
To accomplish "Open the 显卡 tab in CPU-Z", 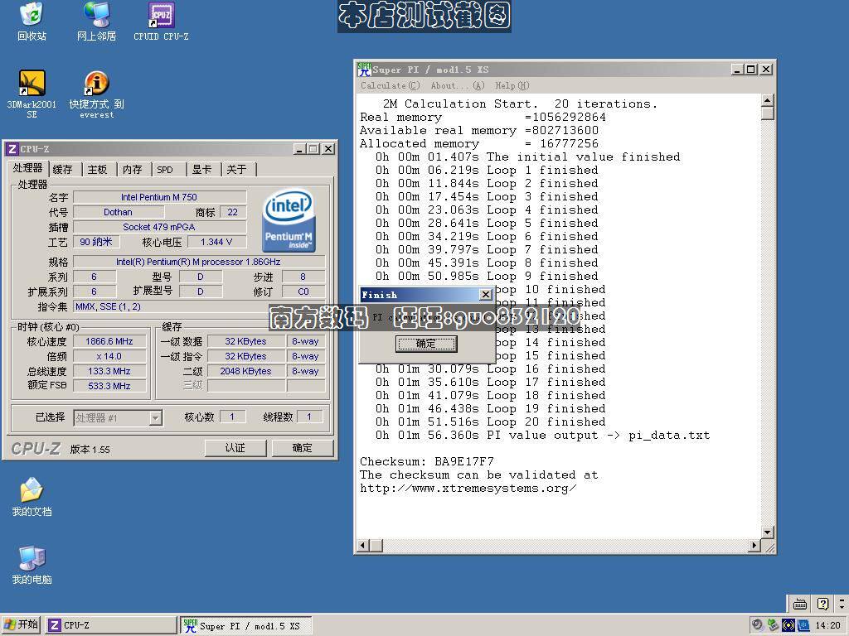I will point(202,169).
